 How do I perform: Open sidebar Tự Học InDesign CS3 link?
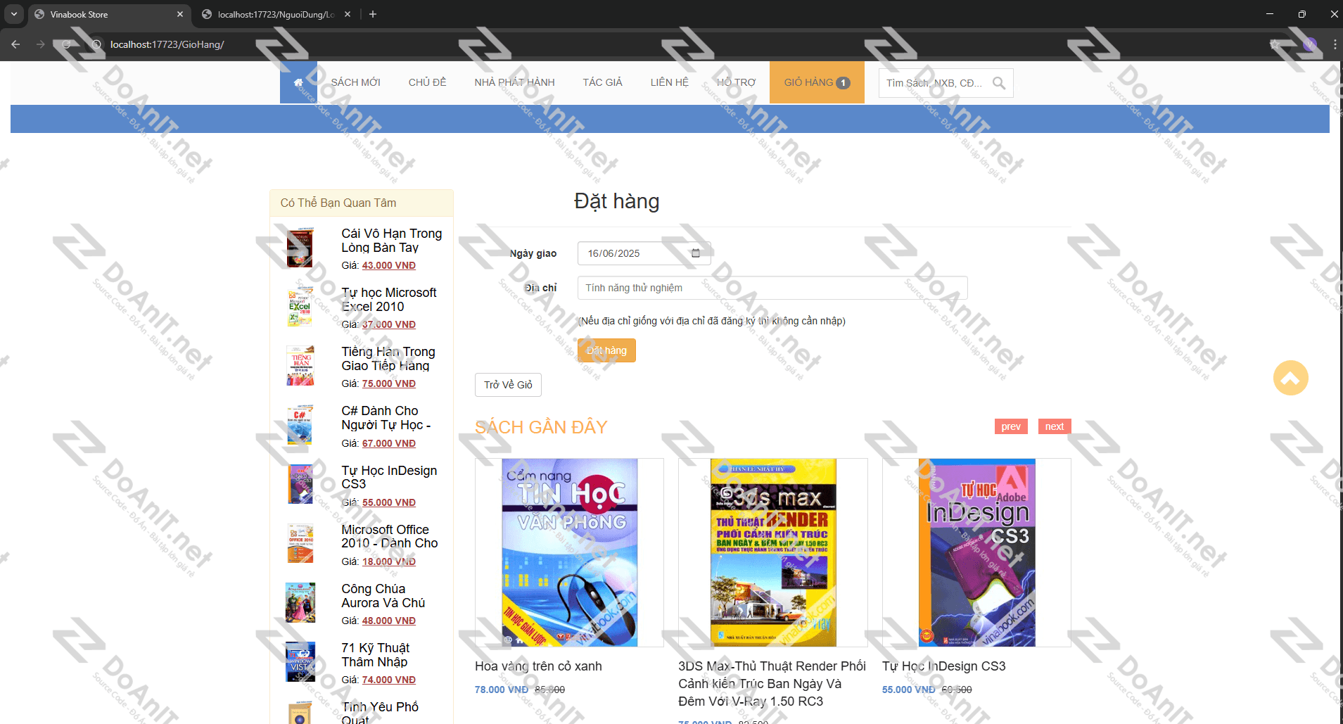tap(389, 477)
